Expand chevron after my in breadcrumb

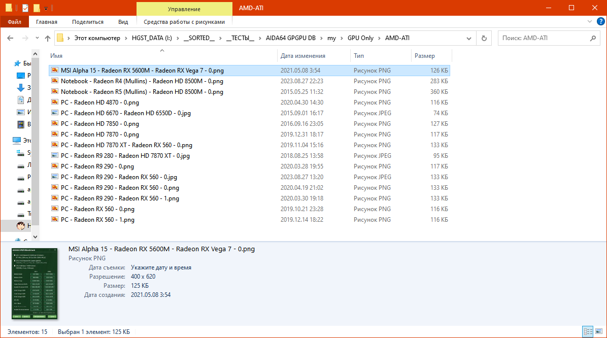click(342, 38)
